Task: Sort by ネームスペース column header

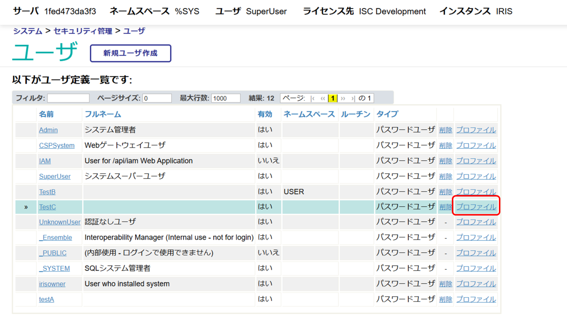Action: click(309, 114)
